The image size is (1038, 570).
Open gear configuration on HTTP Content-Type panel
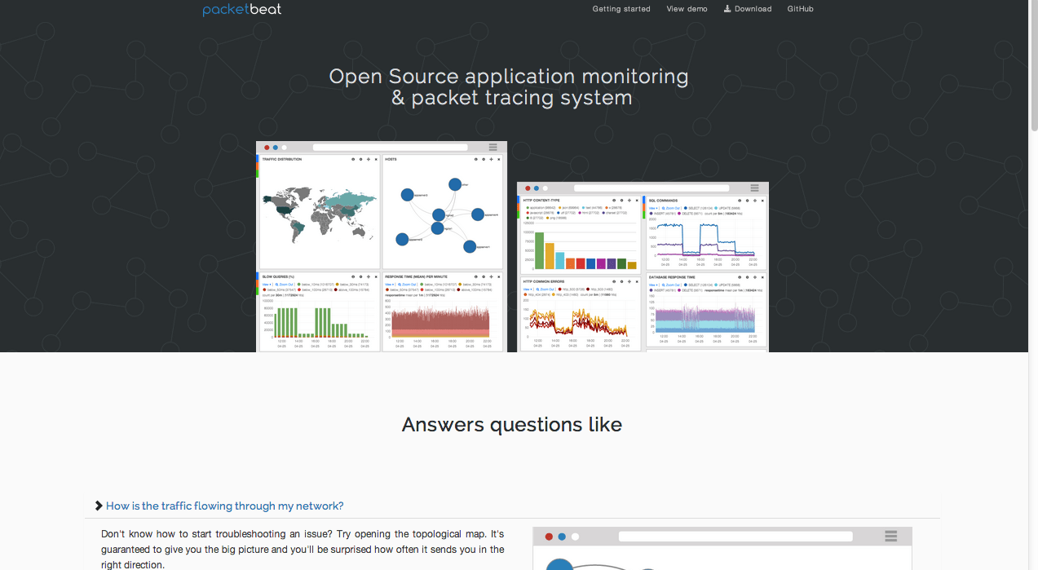point(622,201)
